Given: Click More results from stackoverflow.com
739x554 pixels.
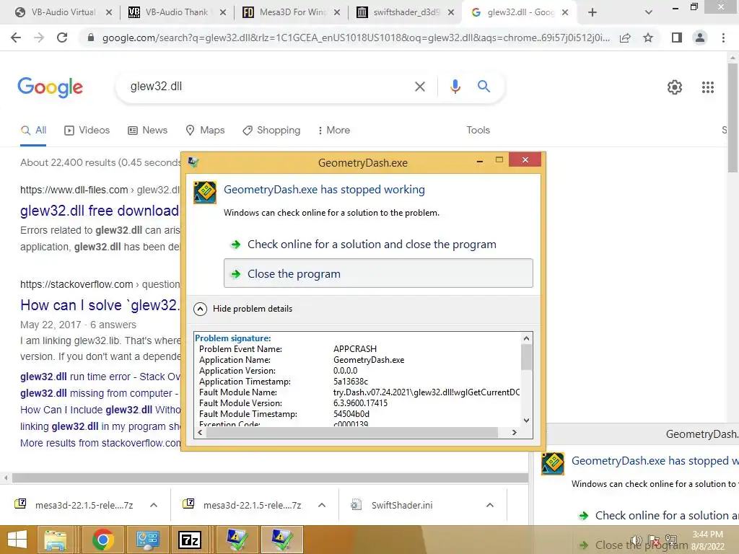Looking at the screenshot, I should (100, 443).
